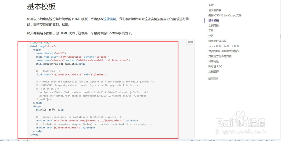
Task: Click 返回顶部 link
Action: pos(213,79)
